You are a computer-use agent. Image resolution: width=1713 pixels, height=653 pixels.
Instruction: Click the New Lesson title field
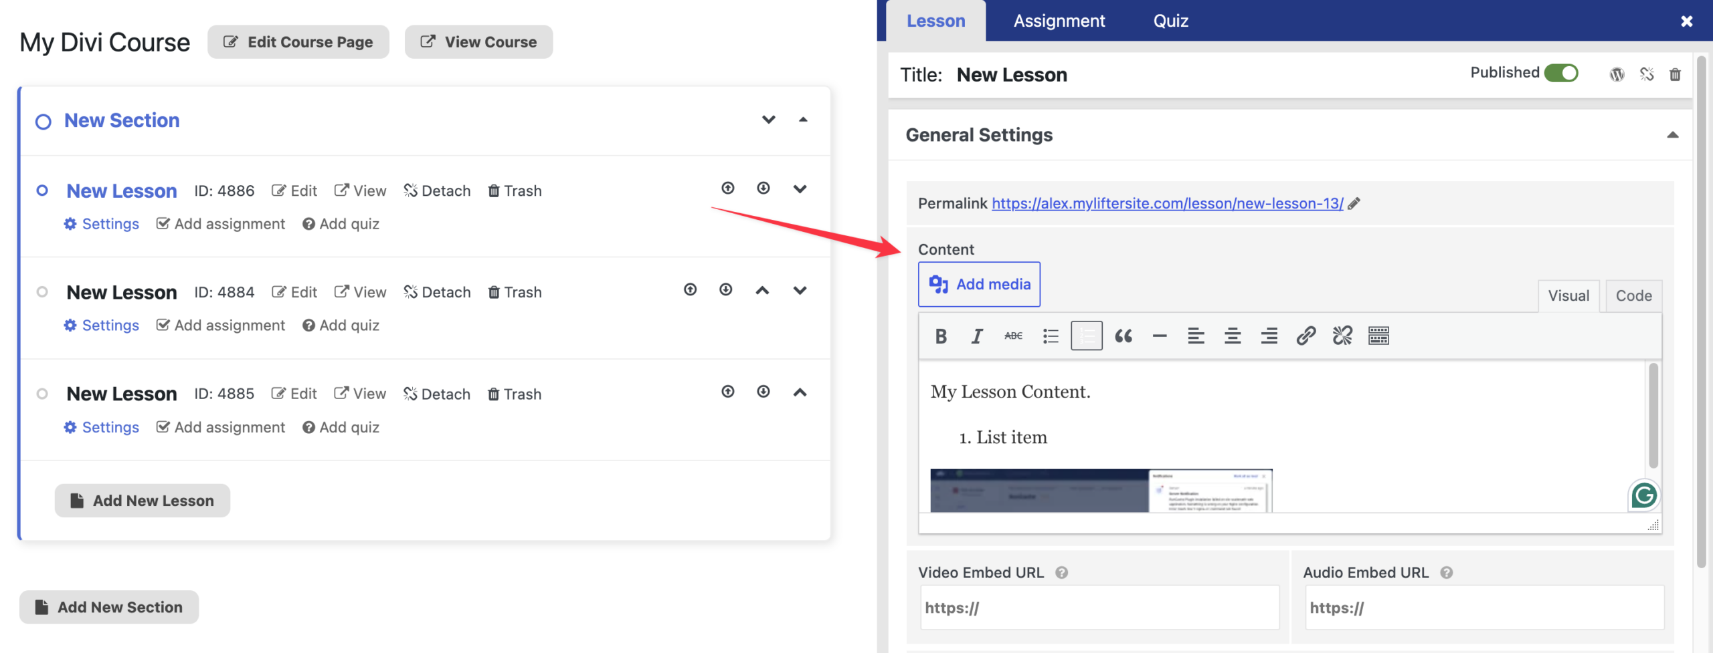tap(1011, 75)
